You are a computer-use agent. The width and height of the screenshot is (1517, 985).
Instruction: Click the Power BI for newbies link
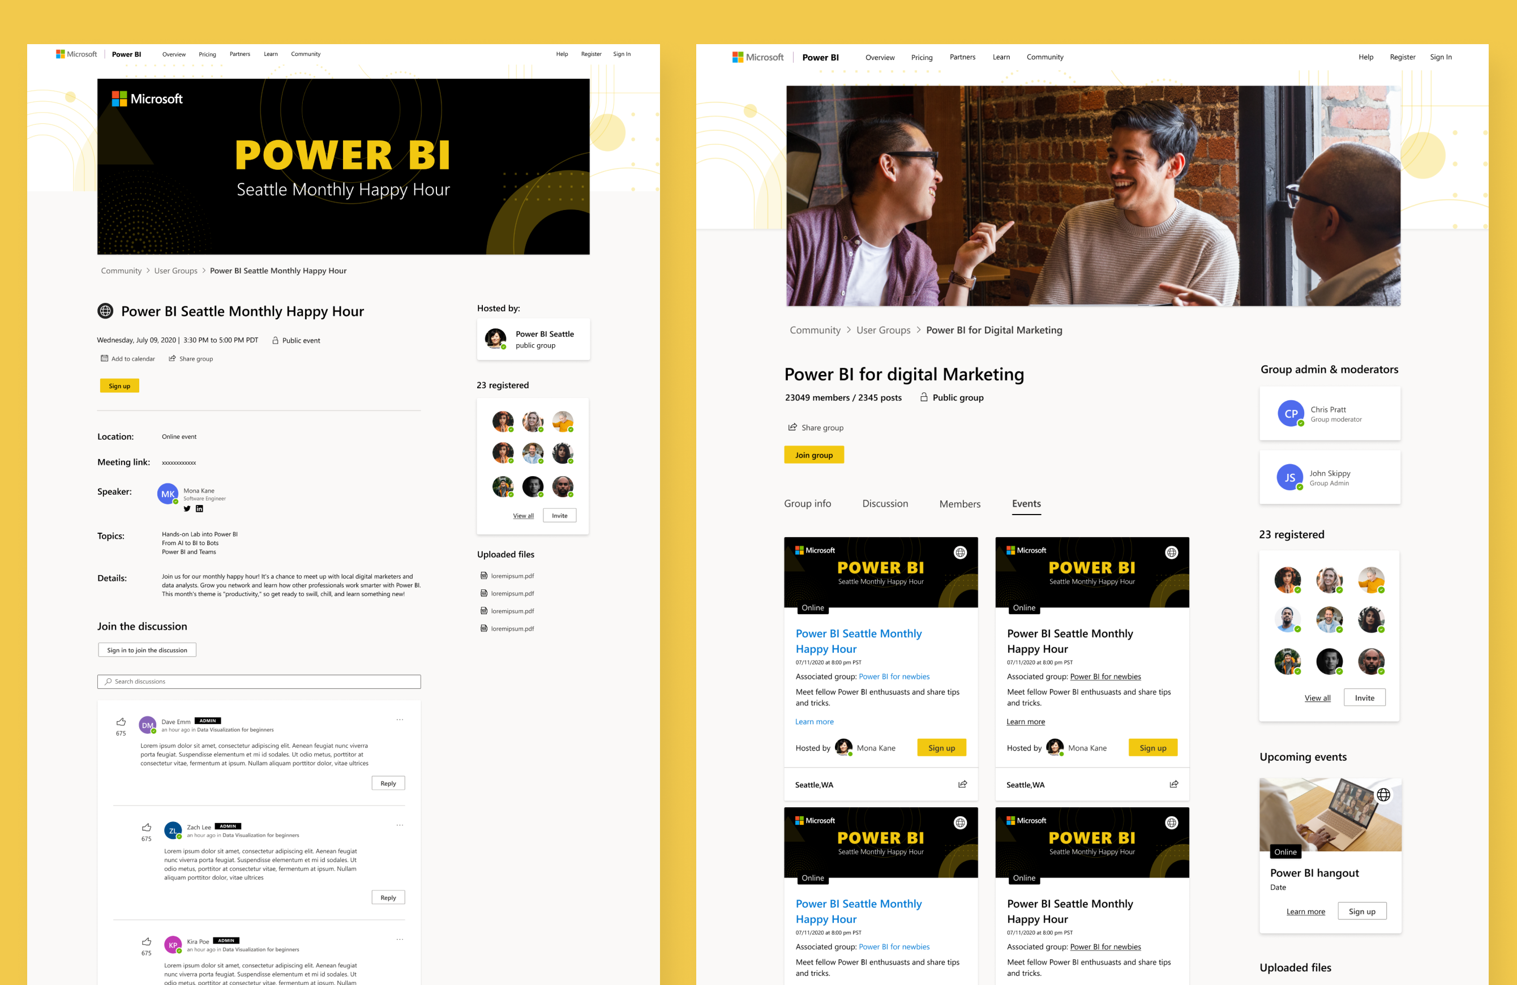click(x=894, y=676)
